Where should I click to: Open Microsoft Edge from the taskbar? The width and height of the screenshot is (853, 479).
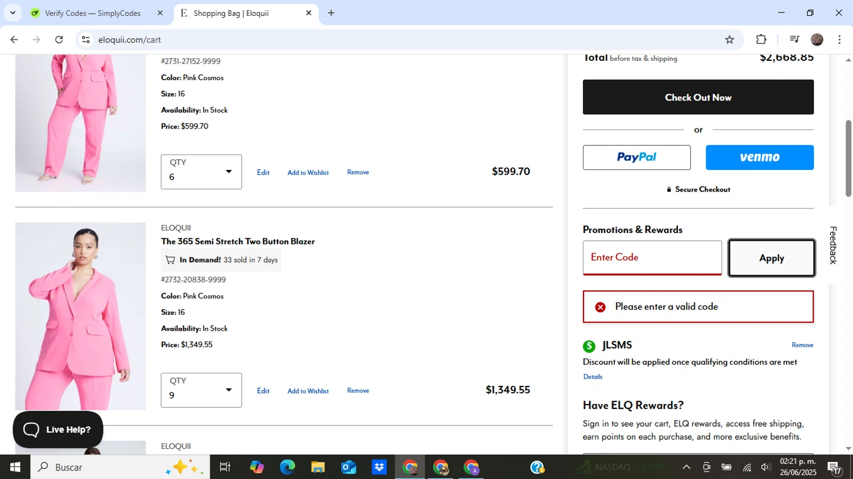[x=287, y=467]
